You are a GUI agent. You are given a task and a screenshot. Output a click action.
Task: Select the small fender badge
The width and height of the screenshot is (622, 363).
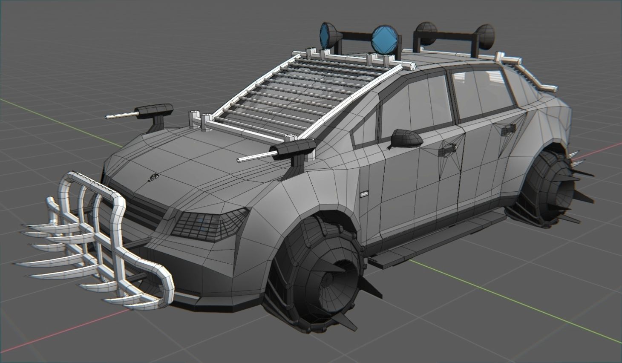click(x=363, y=194)
